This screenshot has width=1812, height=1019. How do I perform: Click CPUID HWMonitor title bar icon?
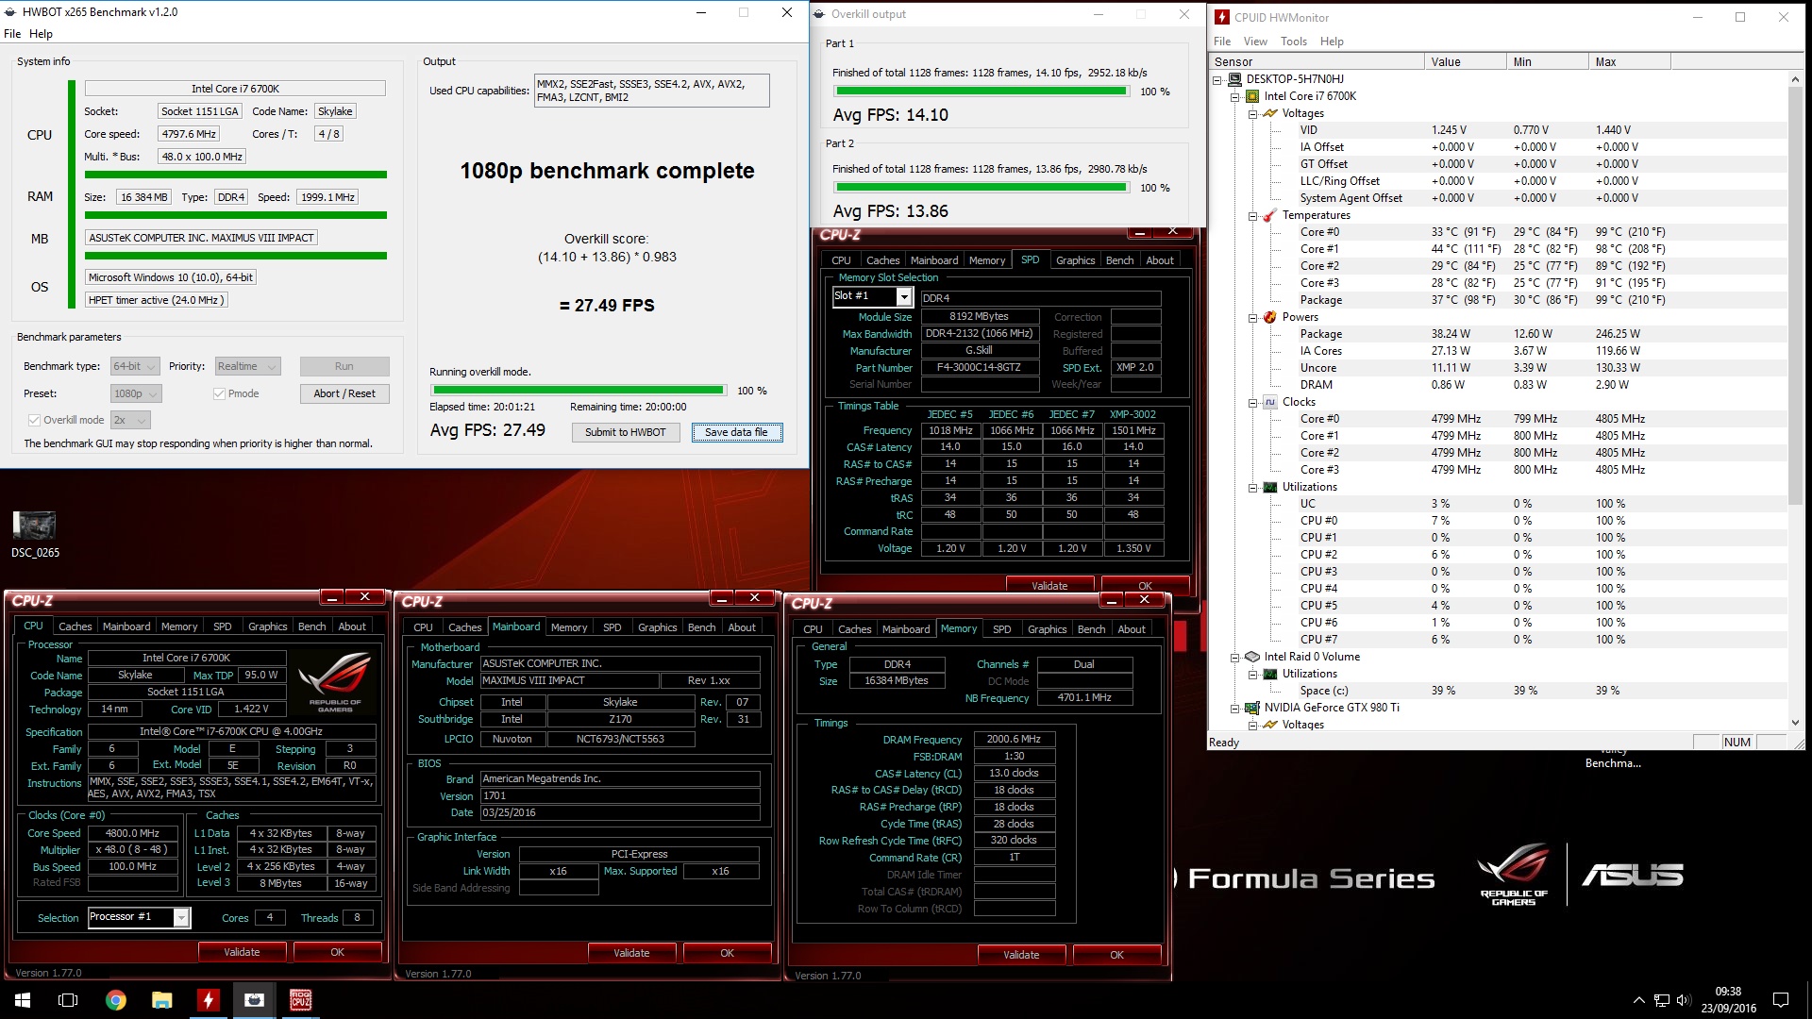(1222, 17)
